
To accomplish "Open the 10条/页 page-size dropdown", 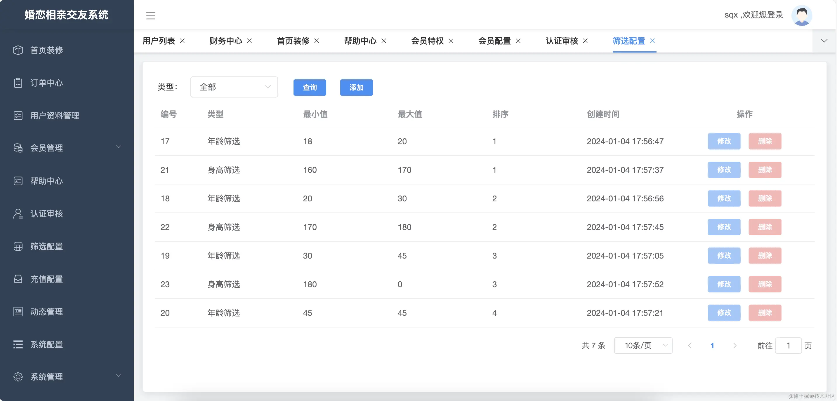I will (x=643, y=346).
